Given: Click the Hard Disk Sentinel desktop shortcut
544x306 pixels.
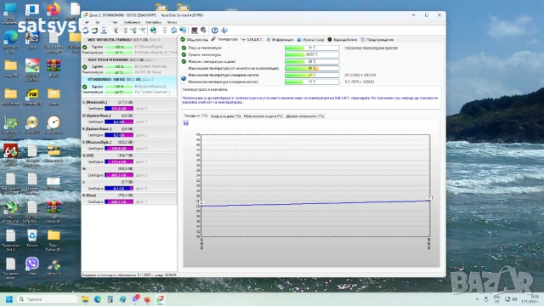Looking at the screenshot, I should pyautogui.click(x=32, y=70).
